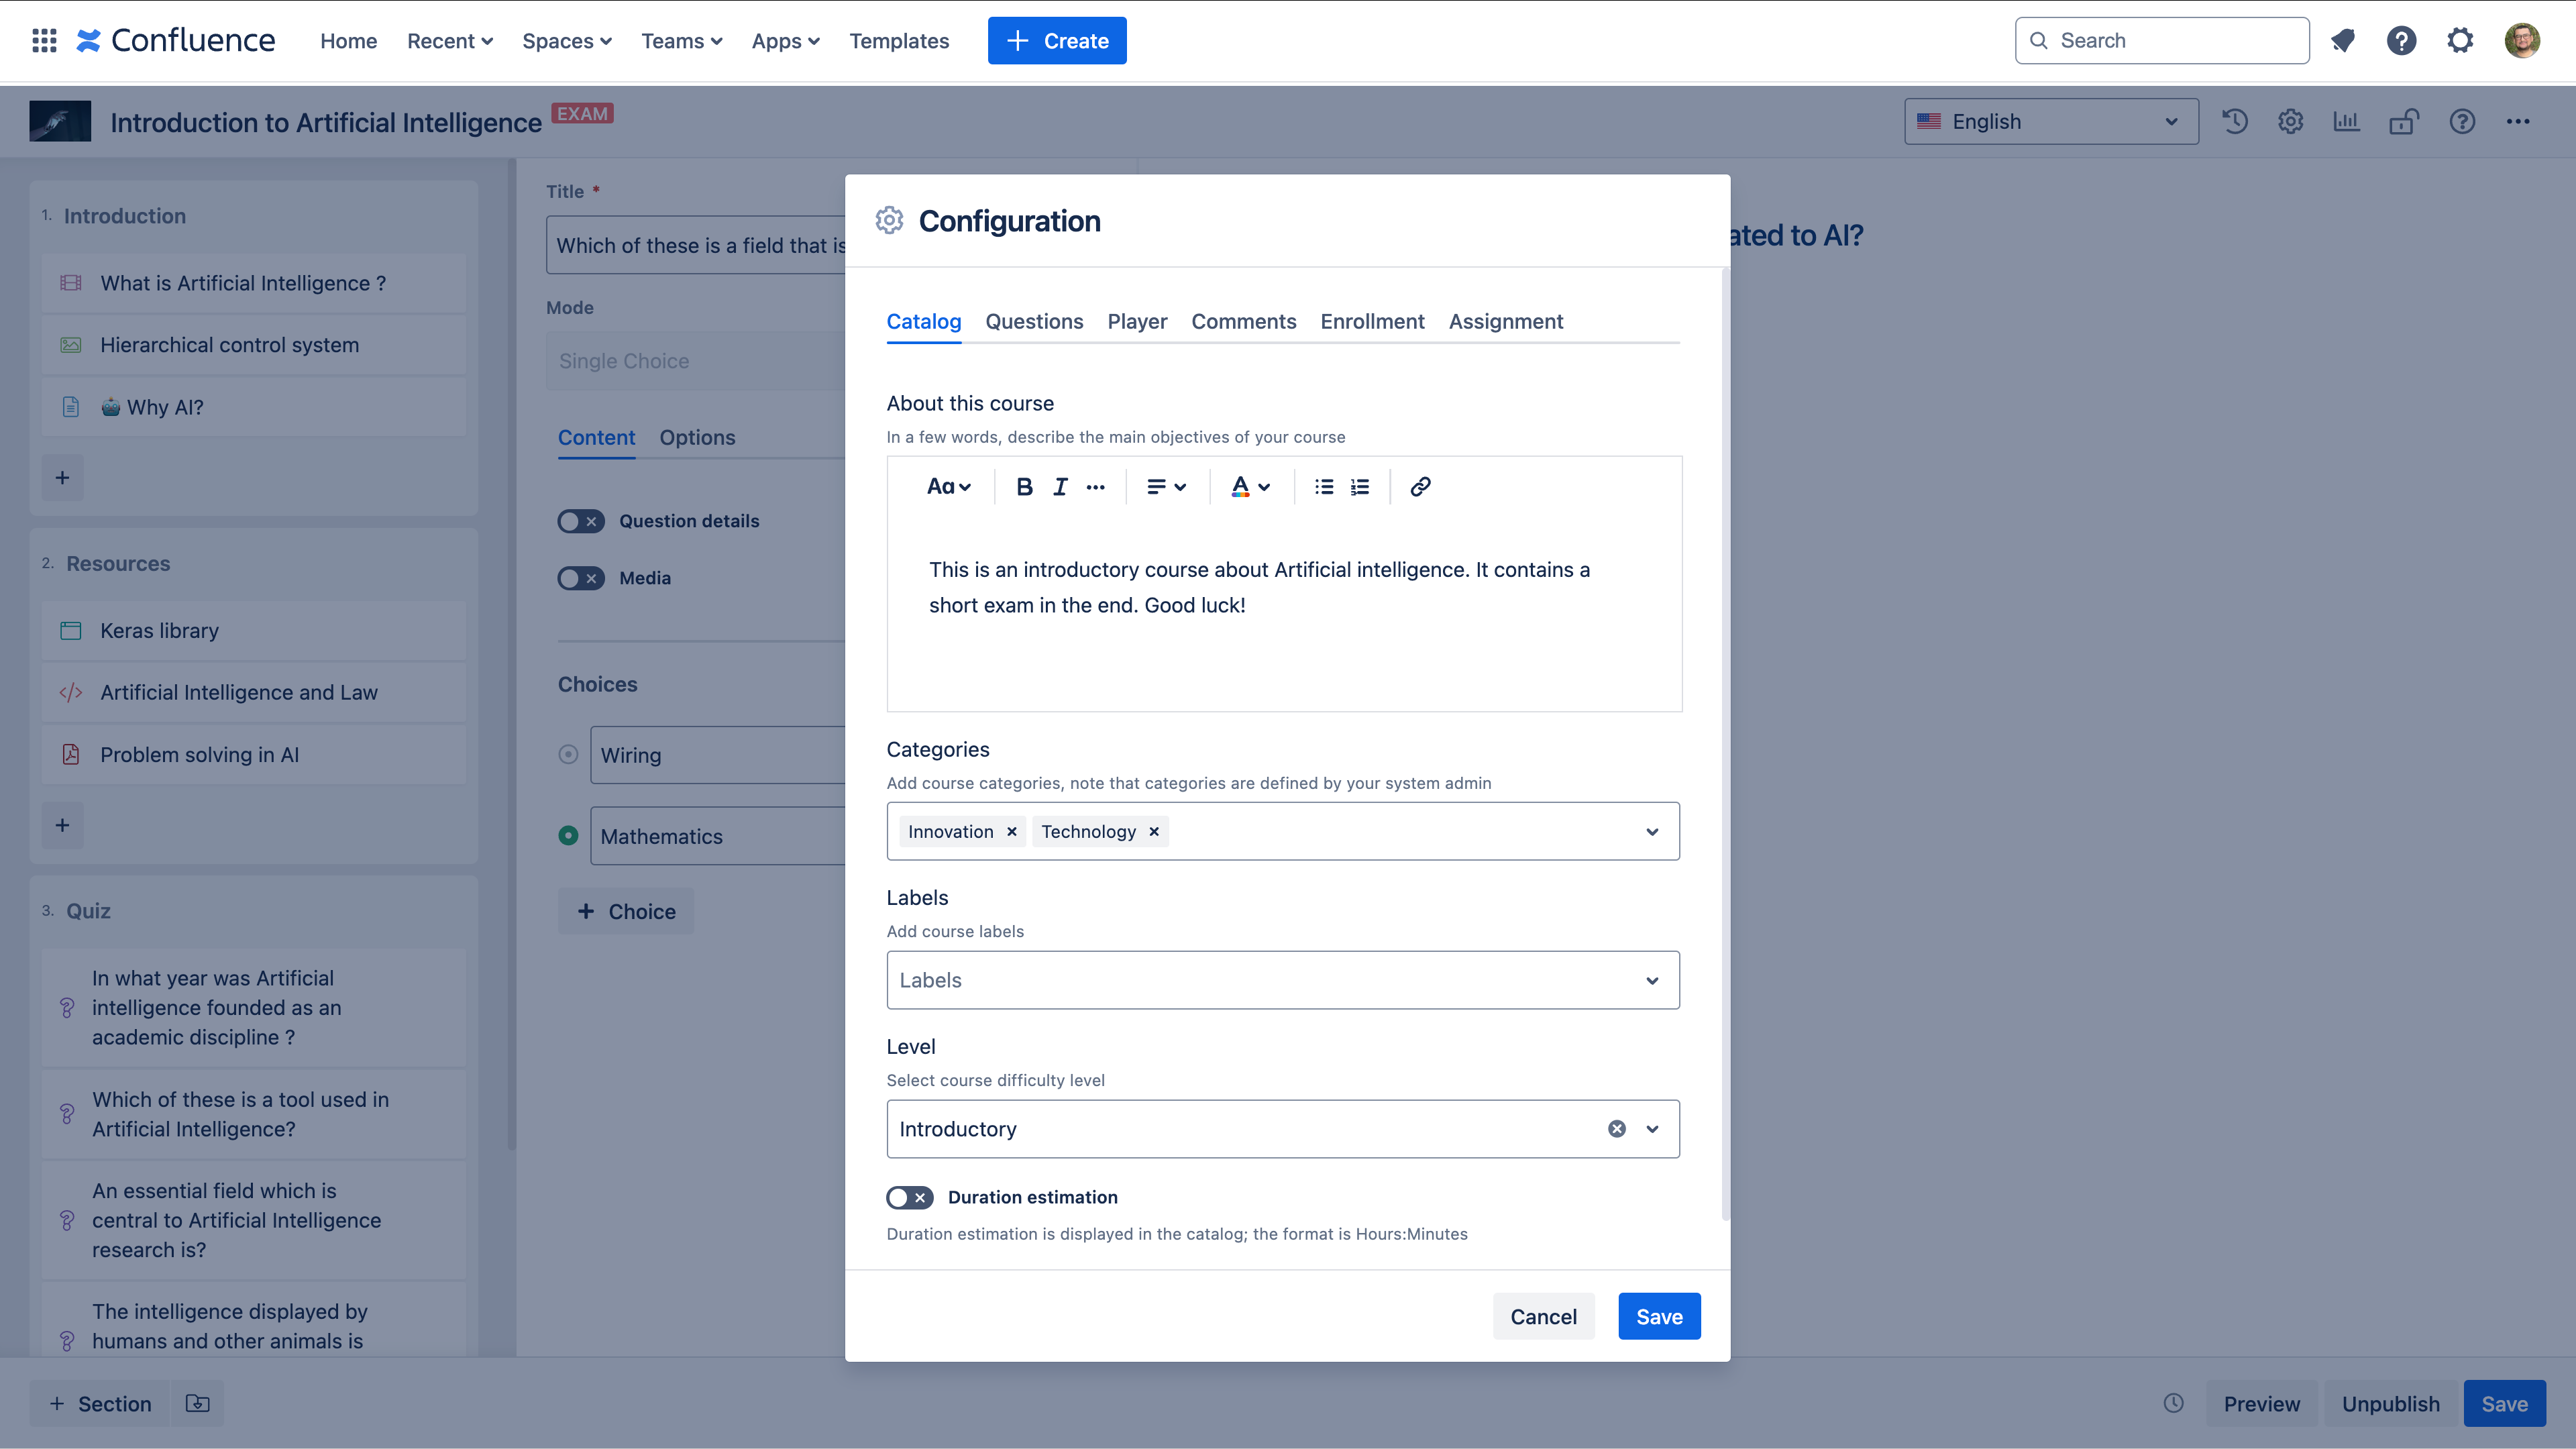Click the Unpublish button
This screenshot has height=1449, width=2576.
pos(2391,1404)
